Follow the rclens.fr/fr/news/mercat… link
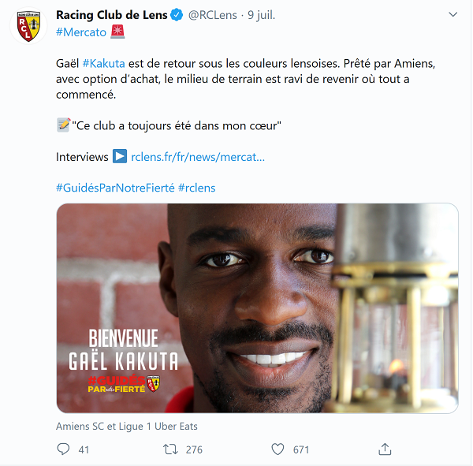This screenshot has height=466, width=473. click(x=198, y=157)
